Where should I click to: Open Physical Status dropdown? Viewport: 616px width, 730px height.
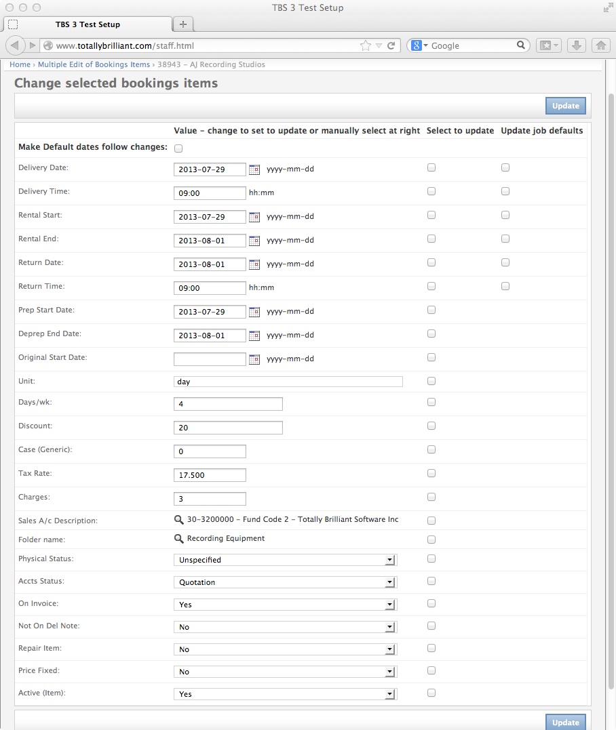pyautogui.click(x=285, y=560)
